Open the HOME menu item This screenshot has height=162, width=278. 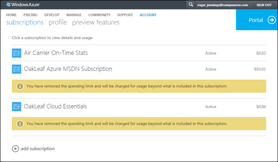pos(11,15)
